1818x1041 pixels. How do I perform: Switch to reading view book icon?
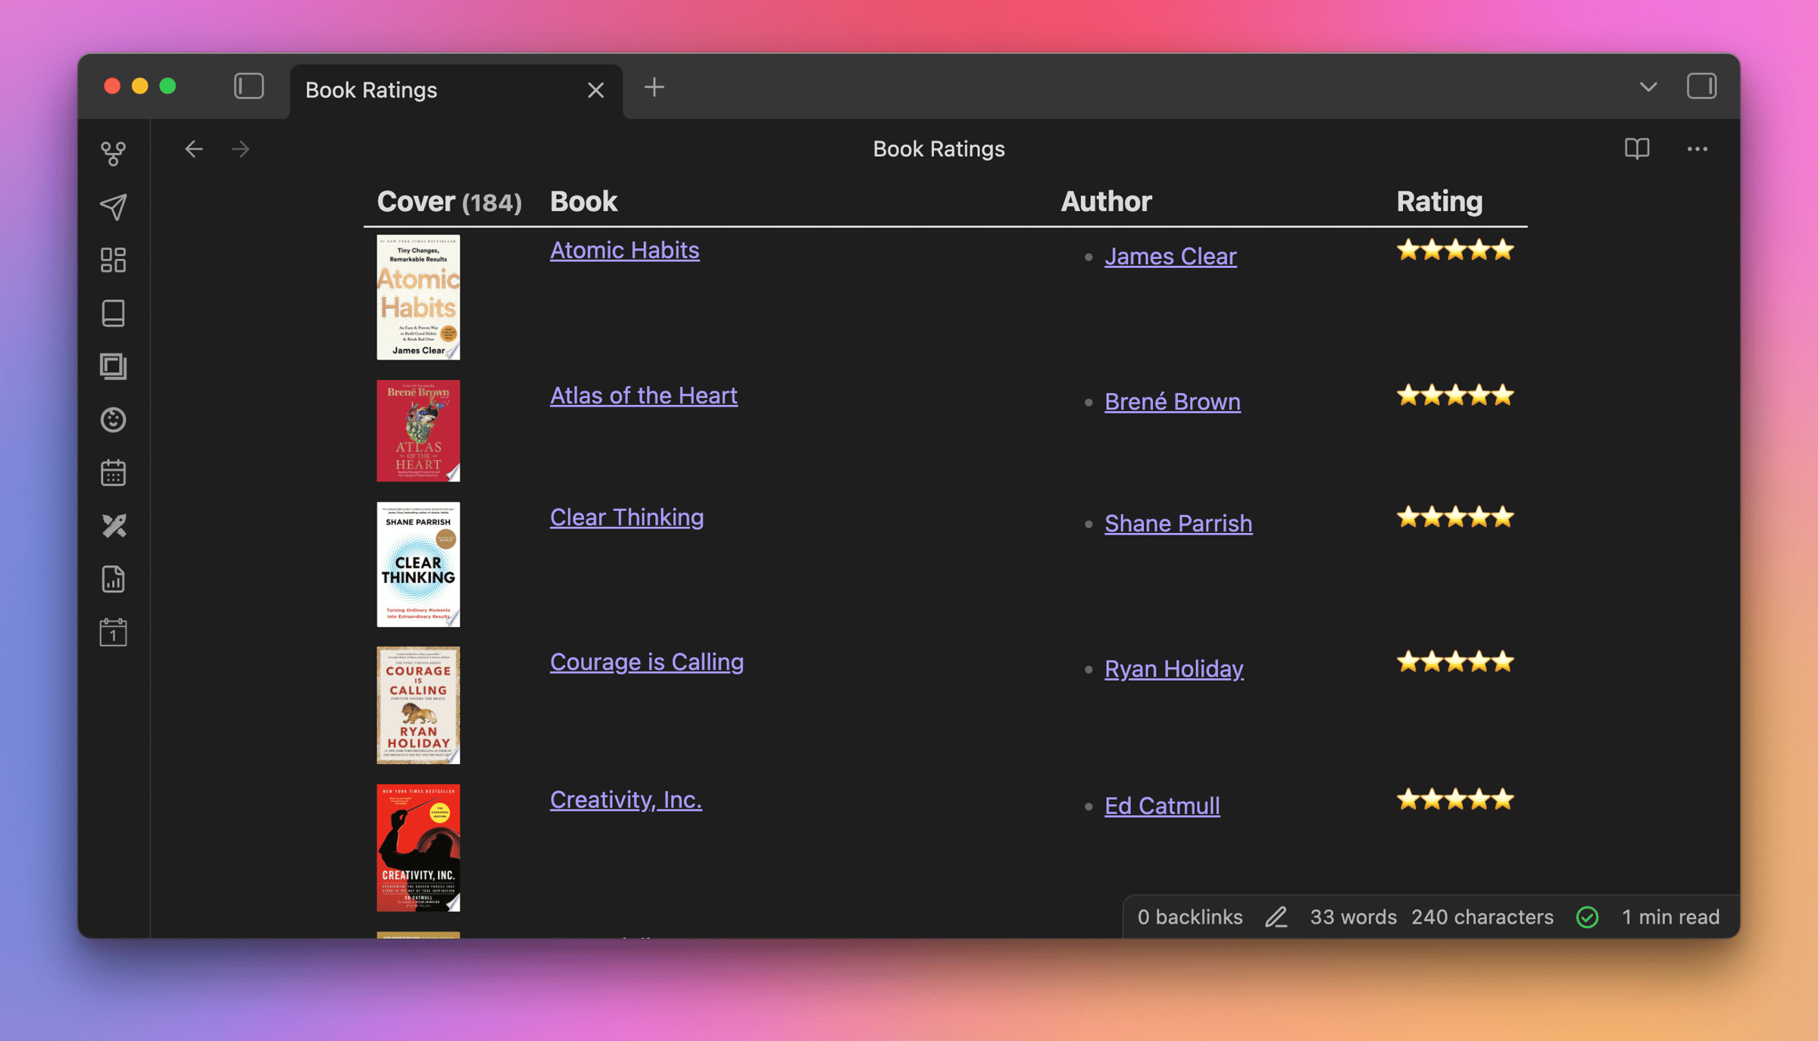pyautogui.click(x=1637, y=149)
